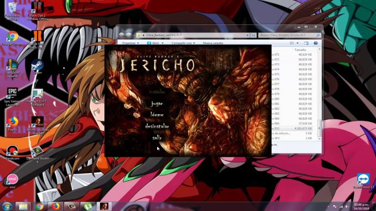Open Epic Games Launcher shortcut

click(12, 97)
